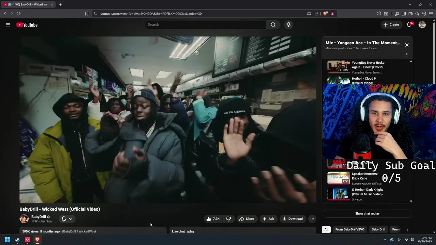The width and height of the screenshot is (436, 245).
Task: Click the main video player
Action: click(168, 120)
